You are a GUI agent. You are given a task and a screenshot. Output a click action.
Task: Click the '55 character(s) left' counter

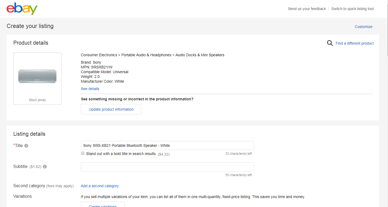[239, 175]
